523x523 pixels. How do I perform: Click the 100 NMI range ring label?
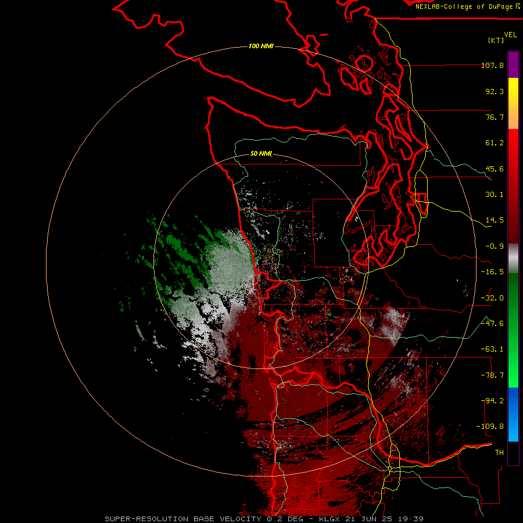click(261, 46)
